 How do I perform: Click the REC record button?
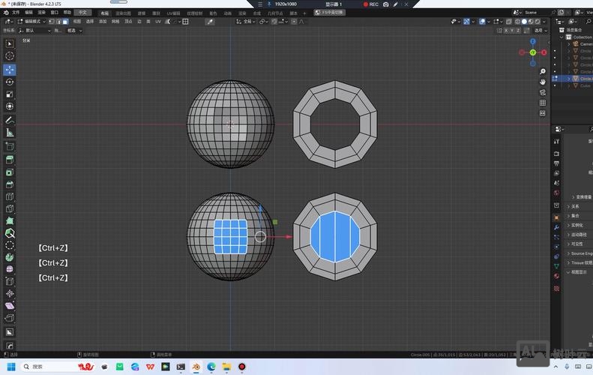(370, 4)
